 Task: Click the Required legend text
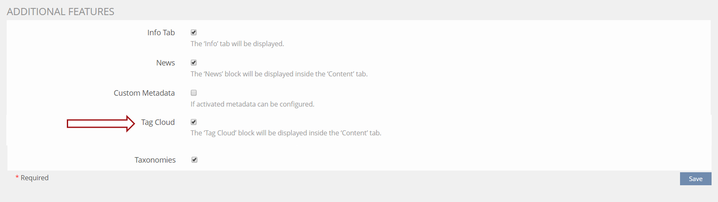tap(34, 178)
